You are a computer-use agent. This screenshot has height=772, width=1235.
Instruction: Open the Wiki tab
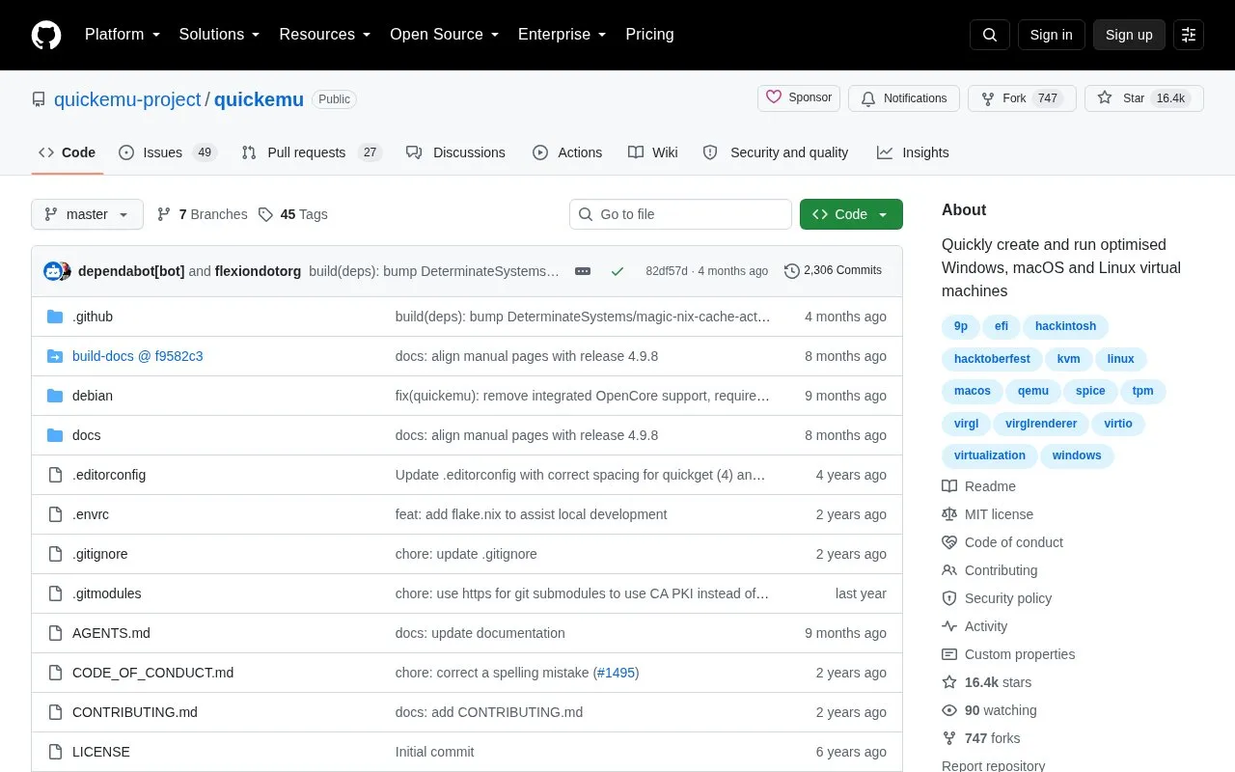pos(653,152)
